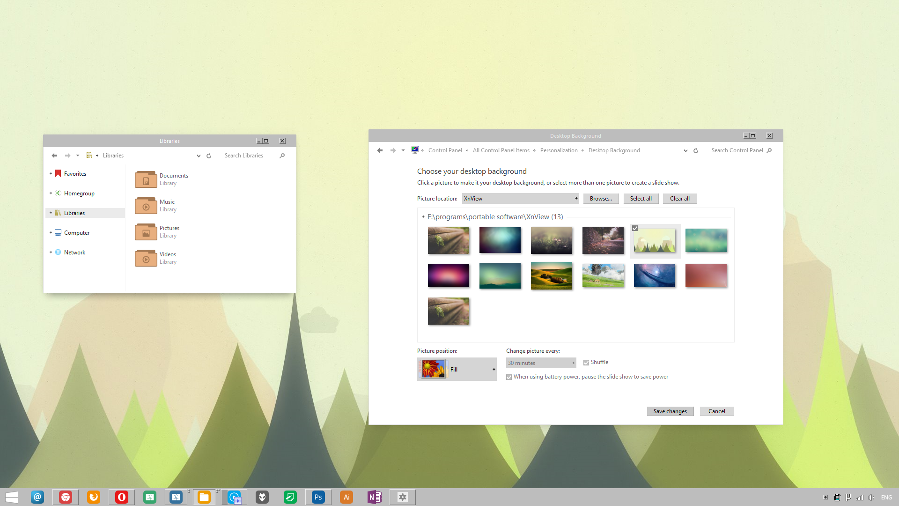Open the Music library folder icon
Viewport: 899px width, 506px height.
click(x=146, y=206)
